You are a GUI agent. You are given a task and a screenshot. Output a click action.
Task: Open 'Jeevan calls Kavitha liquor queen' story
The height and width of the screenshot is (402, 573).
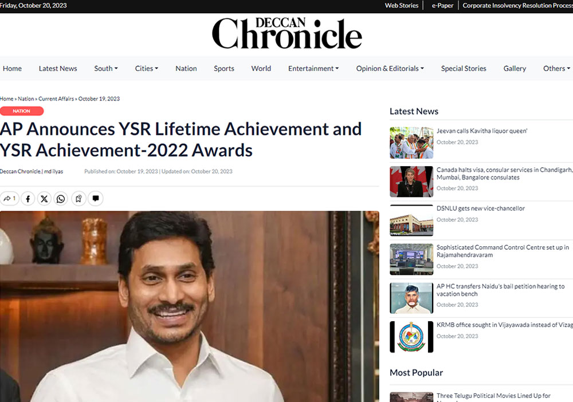click(482, 131)
